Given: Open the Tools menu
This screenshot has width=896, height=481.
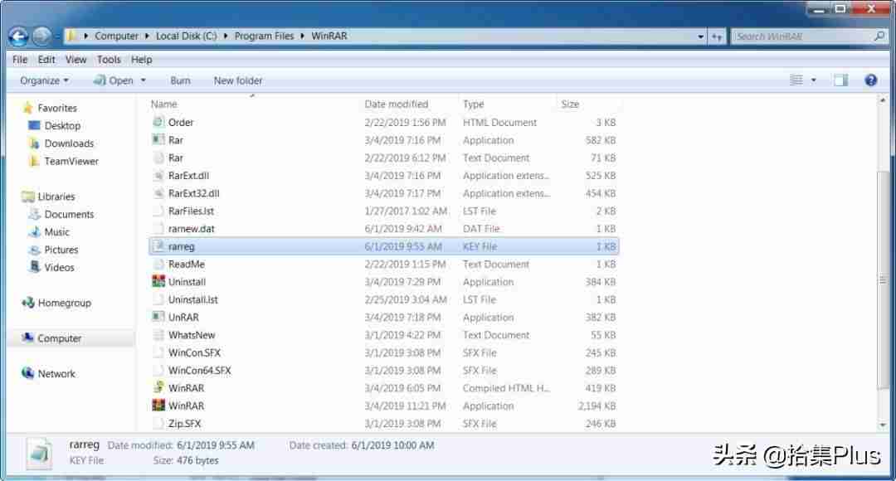Looking at the screenshot, I should [109, 60].
